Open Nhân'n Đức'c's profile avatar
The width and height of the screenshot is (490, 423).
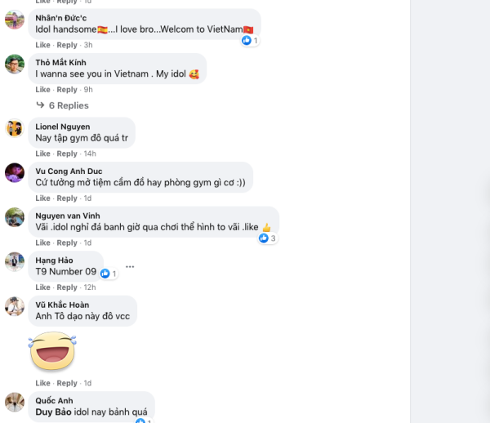[15, 20]
